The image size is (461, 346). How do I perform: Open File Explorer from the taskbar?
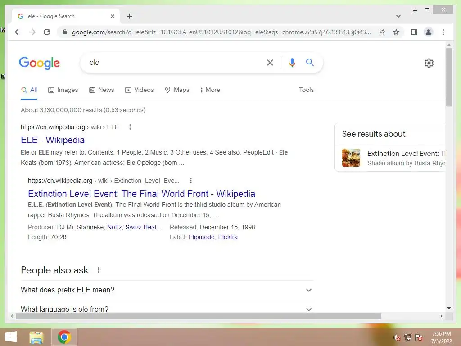[36, 337]
